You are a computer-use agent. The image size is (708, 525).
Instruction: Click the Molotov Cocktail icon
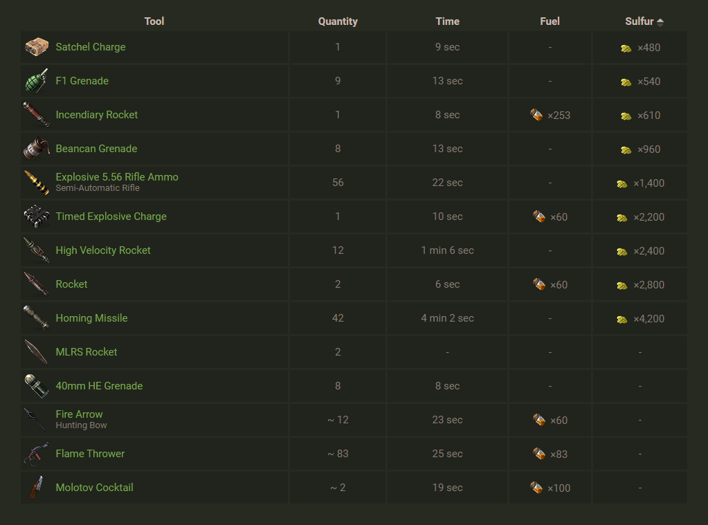[36, 488]
